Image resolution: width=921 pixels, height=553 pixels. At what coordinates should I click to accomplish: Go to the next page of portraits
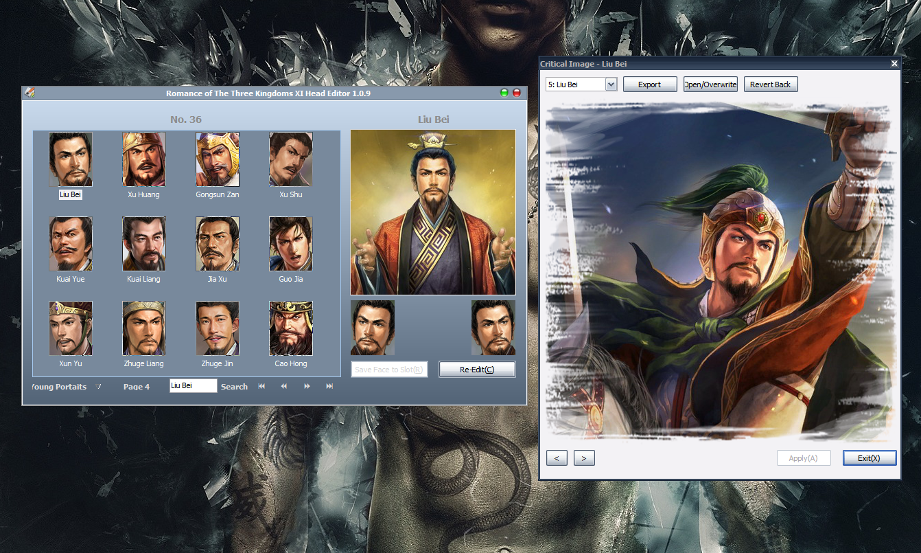(307, 386)
